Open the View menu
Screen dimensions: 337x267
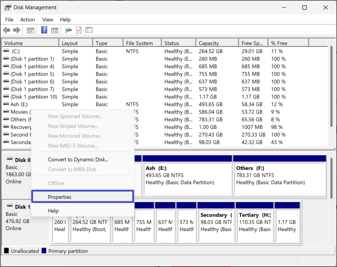(x=47, y=20)
